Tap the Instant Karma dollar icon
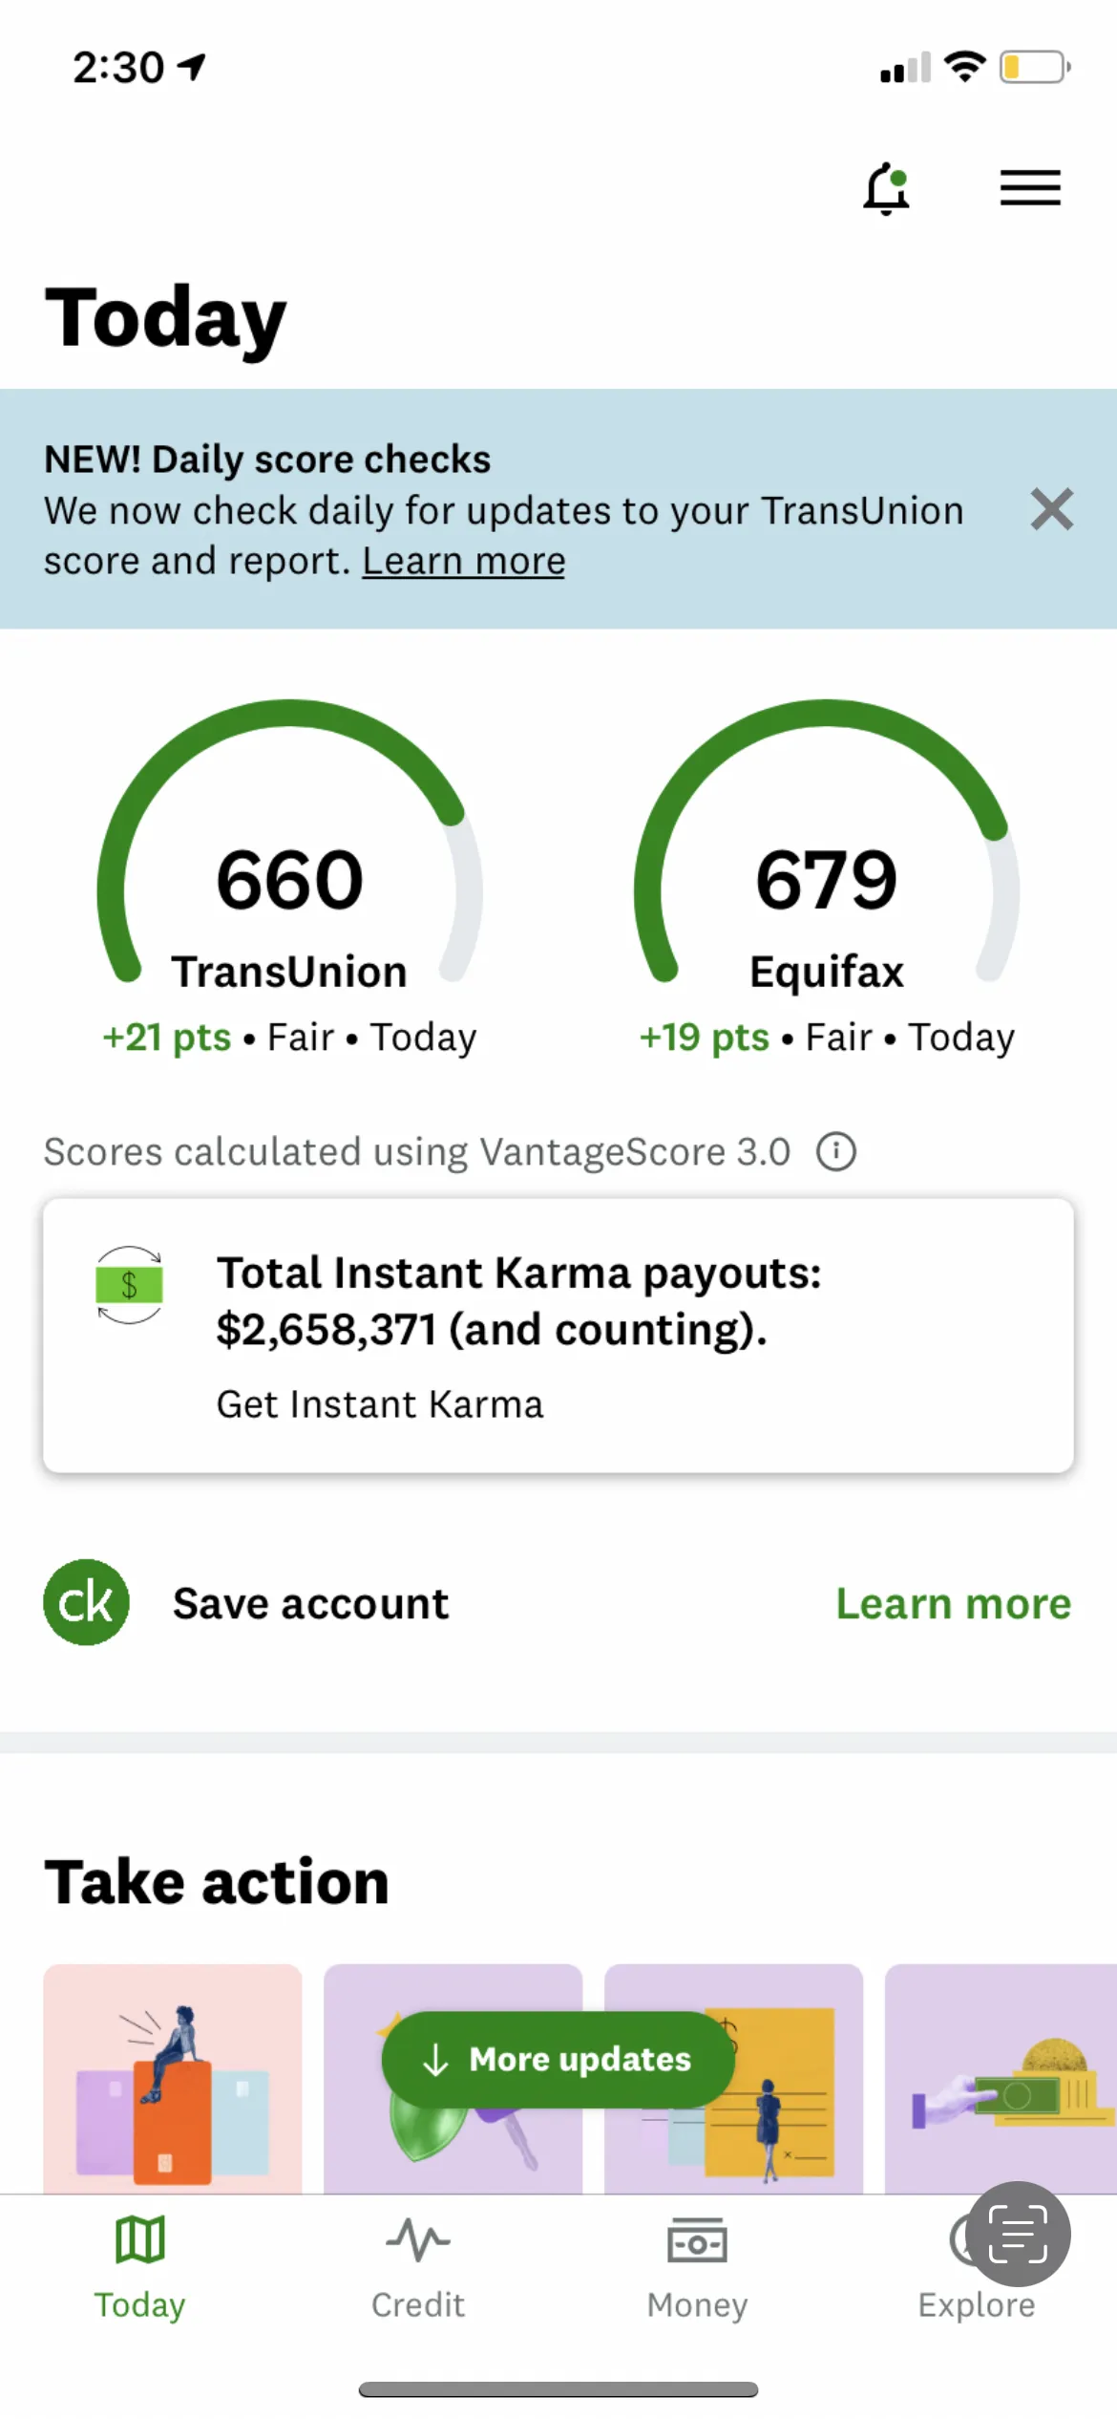The image size is (1117, 2419). (129, 1285)
